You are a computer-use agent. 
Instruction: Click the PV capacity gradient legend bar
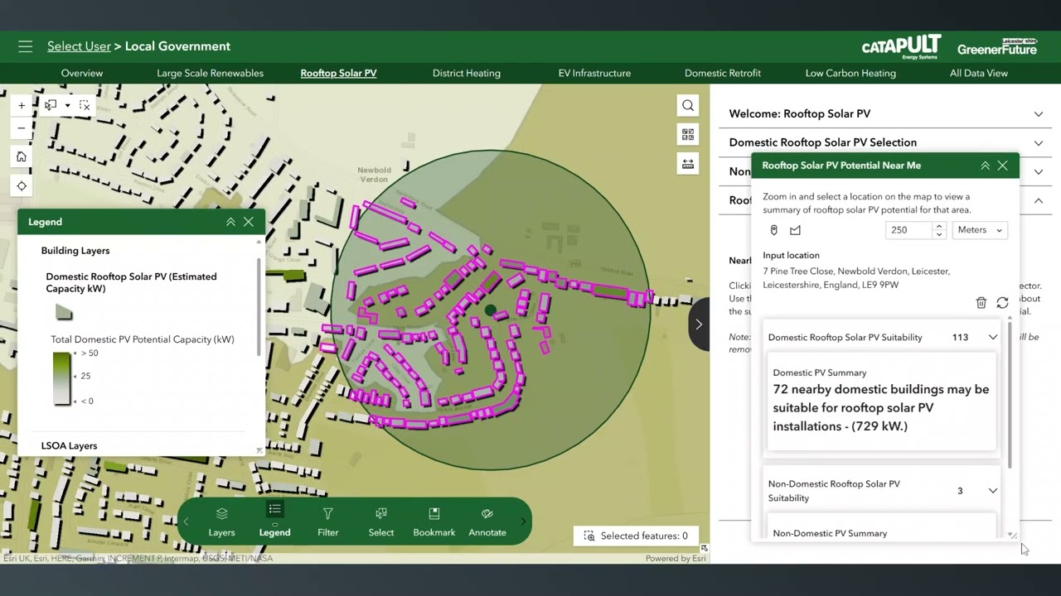pos(62,378)
